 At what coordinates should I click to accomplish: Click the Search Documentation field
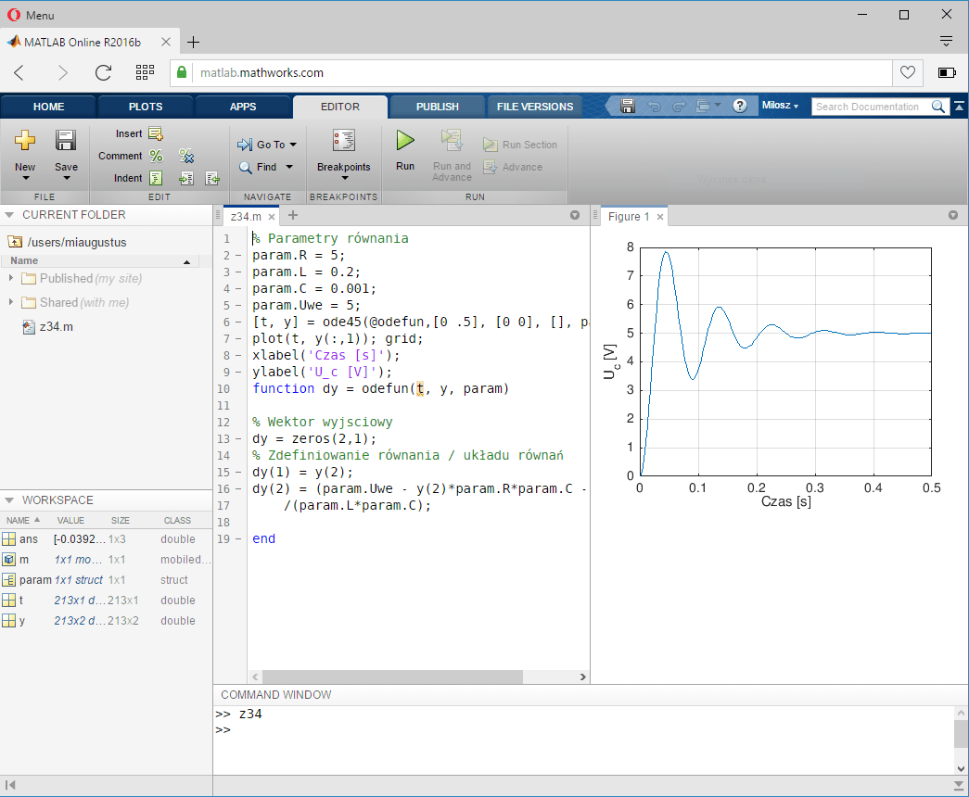[870, 107]
